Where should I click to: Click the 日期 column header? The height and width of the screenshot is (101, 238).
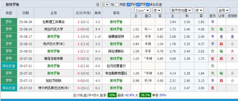[x=25, y=13]
